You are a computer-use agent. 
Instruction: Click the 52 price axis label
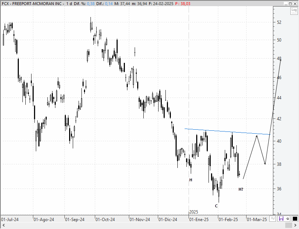pos(279,22)
